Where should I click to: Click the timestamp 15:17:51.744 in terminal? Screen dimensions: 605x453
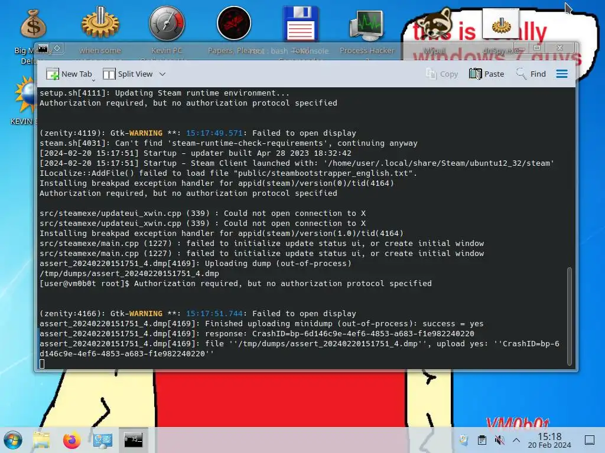[x=214, y=314]
